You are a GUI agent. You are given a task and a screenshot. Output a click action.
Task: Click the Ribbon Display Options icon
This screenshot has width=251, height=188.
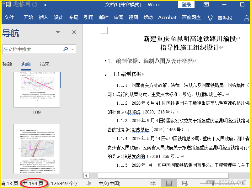pos(206,5)
